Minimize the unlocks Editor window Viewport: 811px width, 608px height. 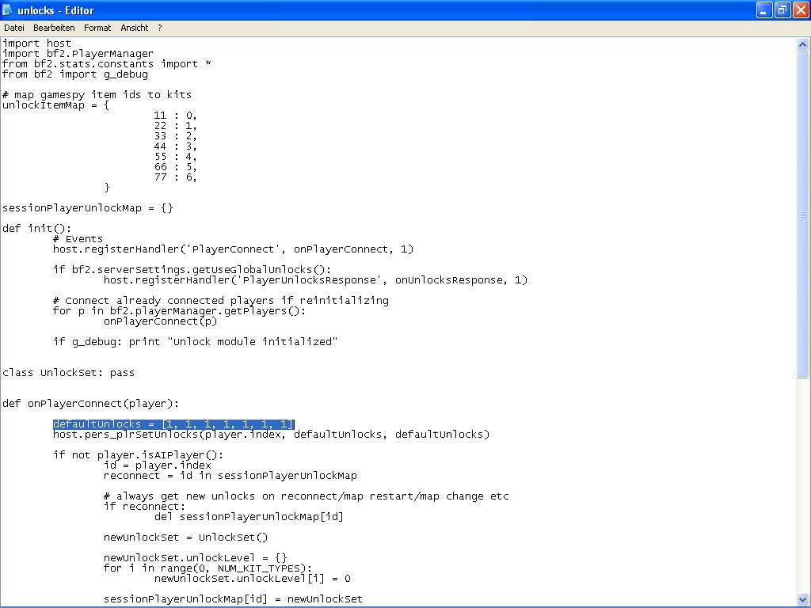(x=764, y=9)
